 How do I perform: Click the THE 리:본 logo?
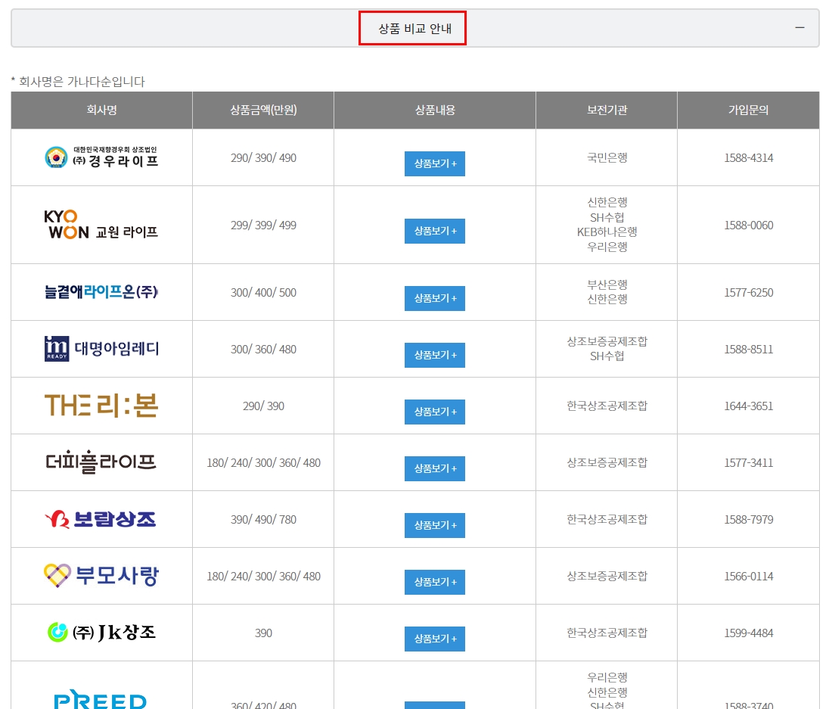coord(101,406)
